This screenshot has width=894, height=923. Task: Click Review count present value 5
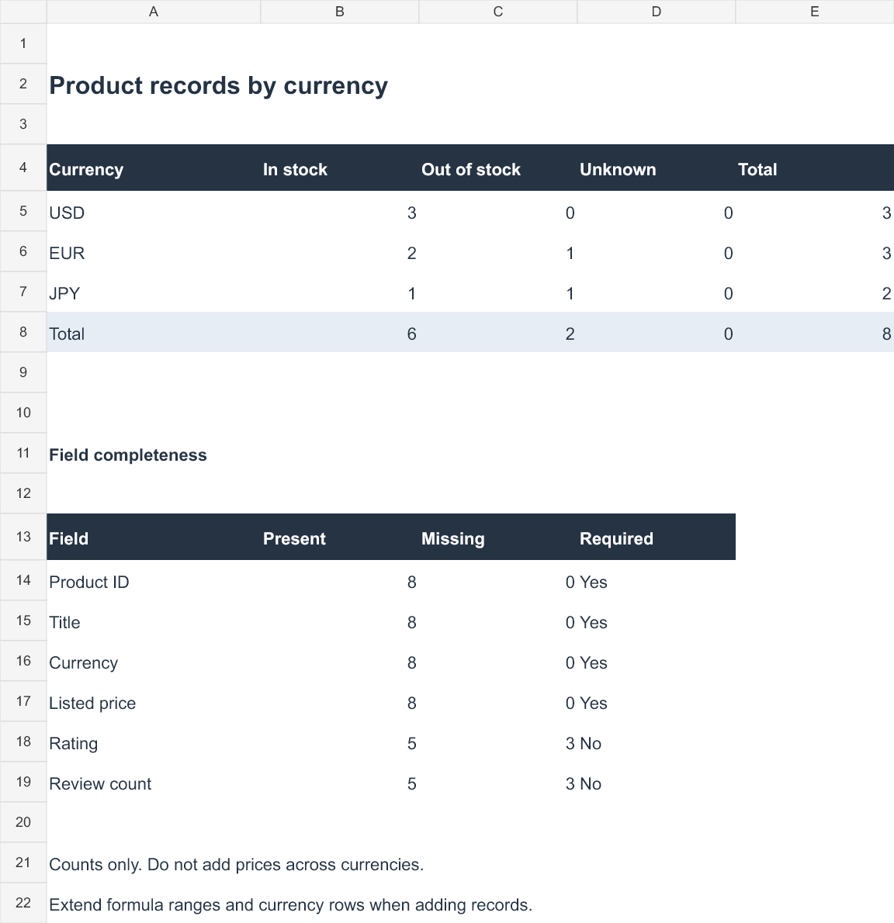[x=340, y=783]
